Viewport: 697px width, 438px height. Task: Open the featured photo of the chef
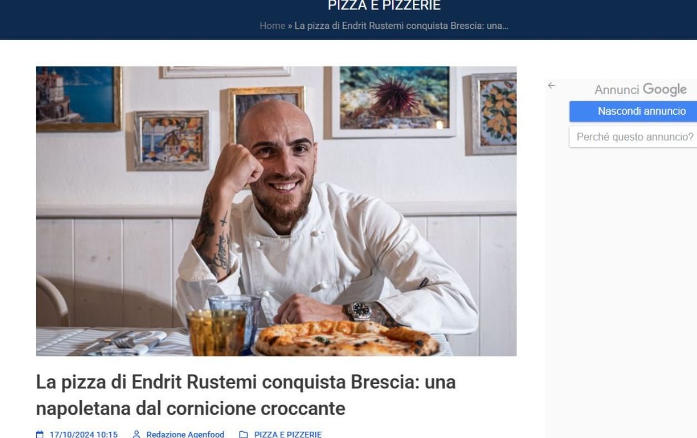click(276, 211)
